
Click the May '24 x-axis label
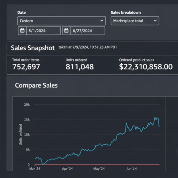(x=99, y=169)
